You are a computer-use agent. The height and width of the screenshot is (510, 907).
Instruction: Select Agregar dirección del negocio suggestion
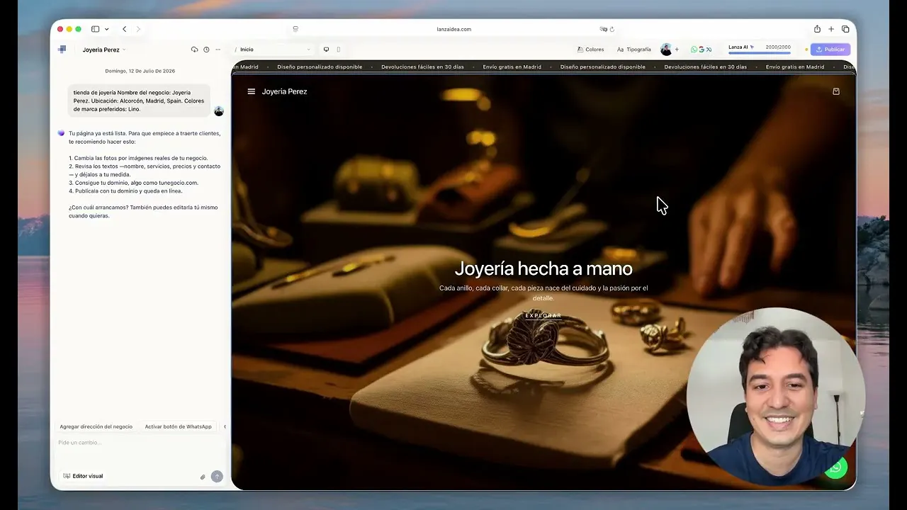click(x=96, y=426)
